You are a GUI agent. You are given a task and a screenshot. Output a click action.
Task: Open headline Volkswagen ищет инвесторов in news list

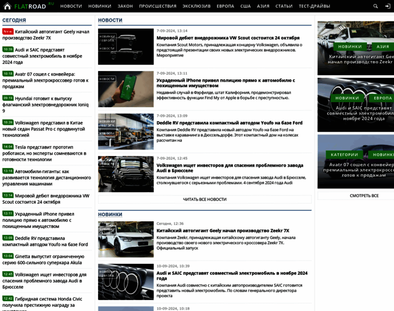[x=230, y=168]
